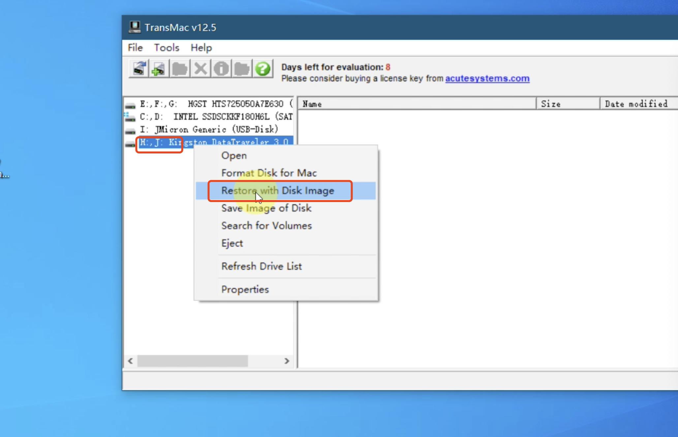The height and width of the screenshot is (437, 678).
Task: Select the INTEL SSDSCKKF180H6L drive entry
Action: pyautogui.click(x=216, y=117)
